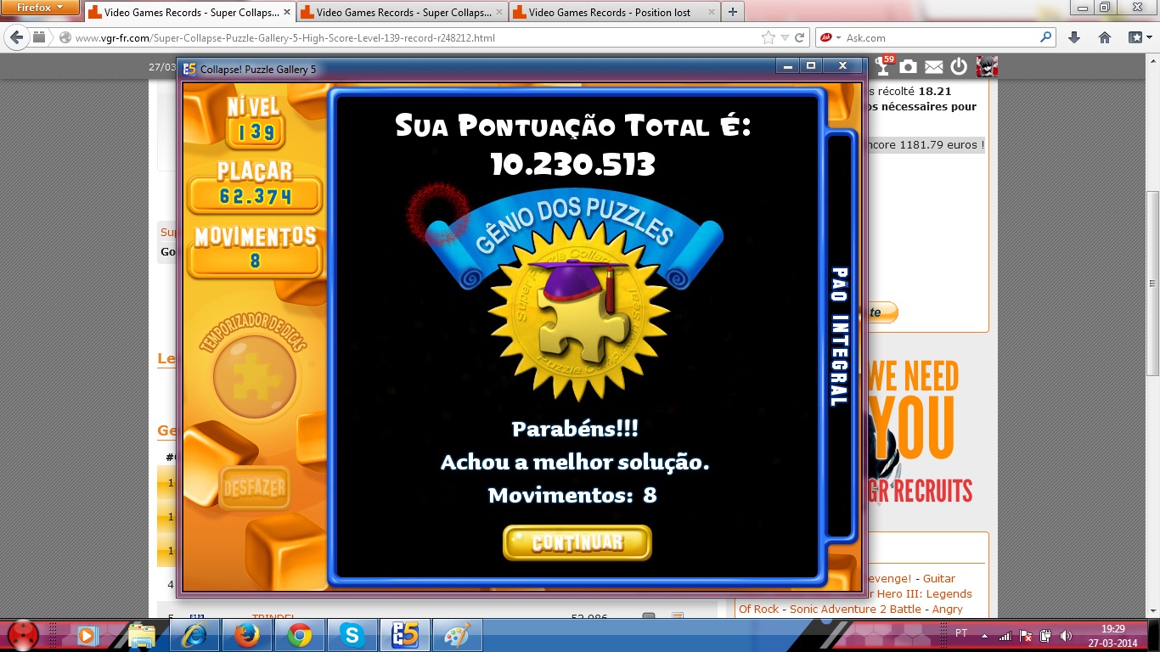Switch to the Position lost tab
This screenshot has width=1160, height=652.
point(613,13)
